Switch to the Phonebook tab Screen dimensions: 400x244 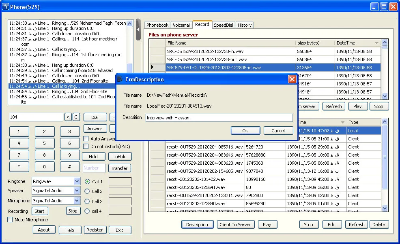(x=157, y=25)
